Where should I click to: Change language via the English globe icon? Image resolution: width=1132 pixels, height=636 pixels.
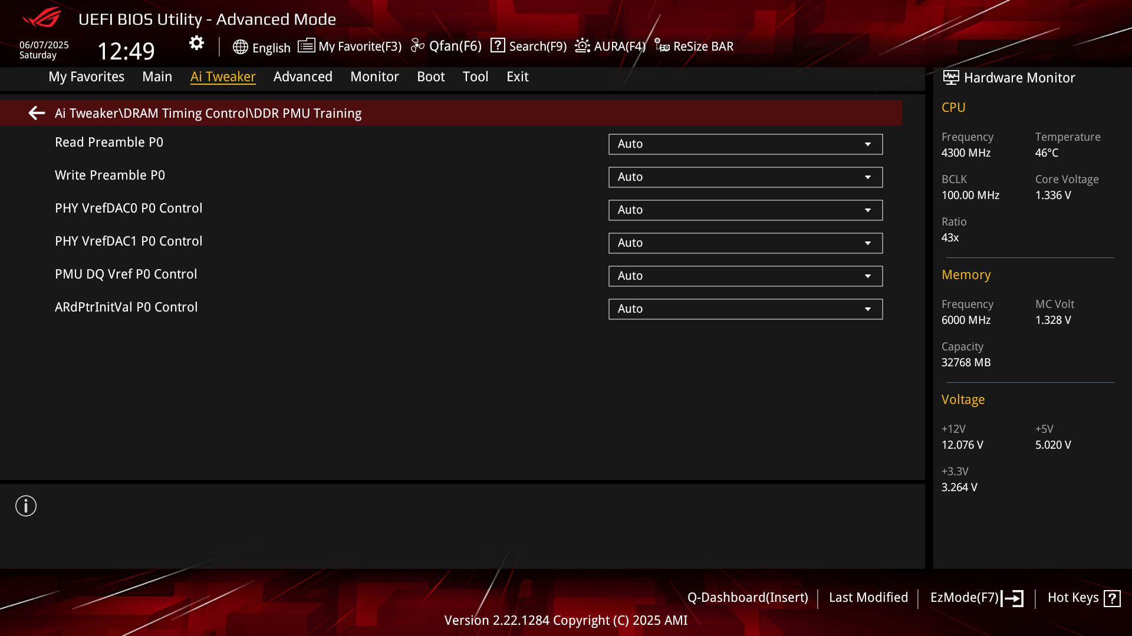240,47
